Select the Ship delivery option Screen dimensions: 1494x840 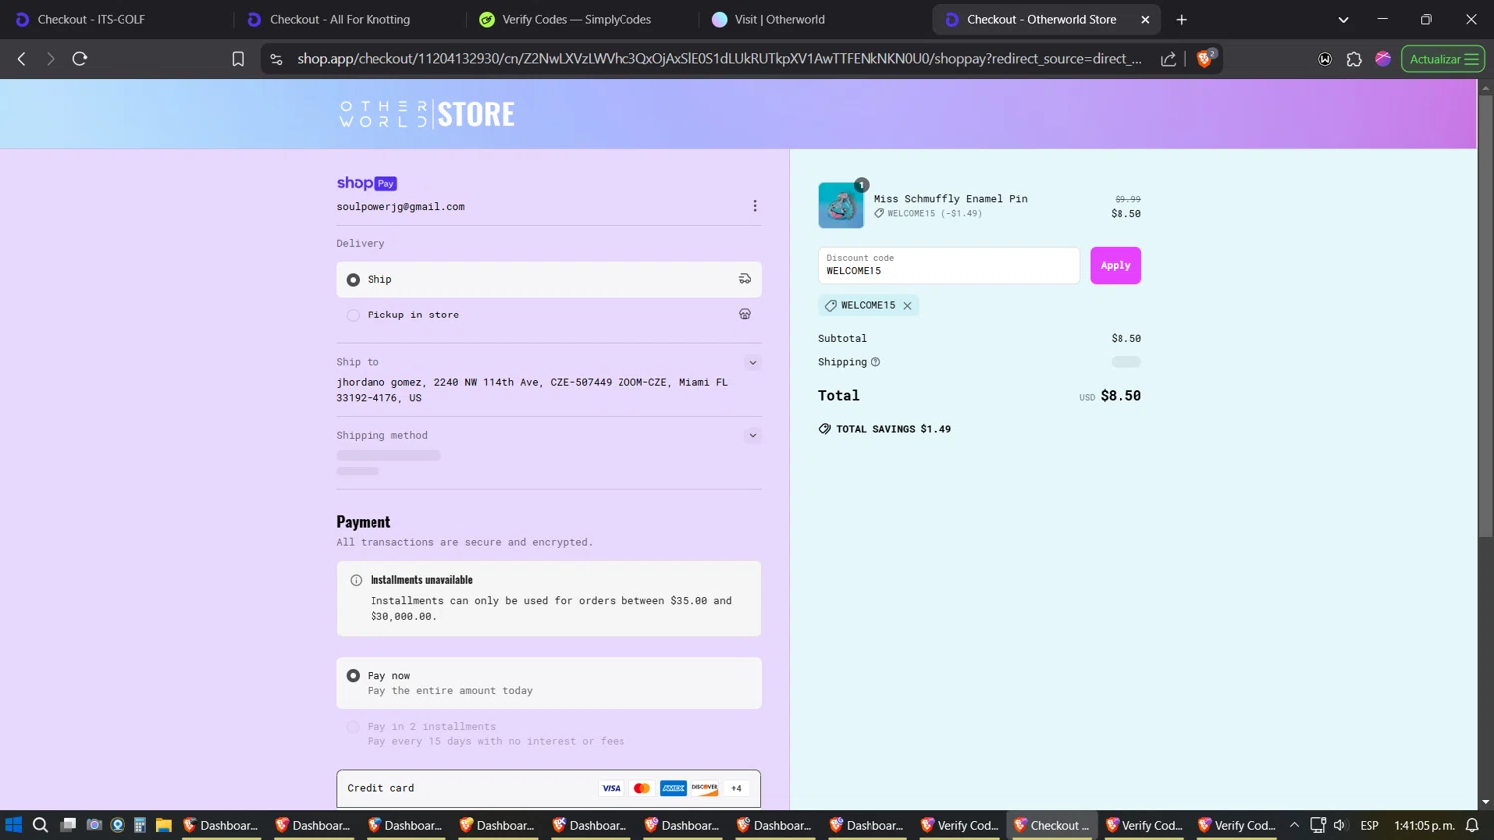click(353, 280)
